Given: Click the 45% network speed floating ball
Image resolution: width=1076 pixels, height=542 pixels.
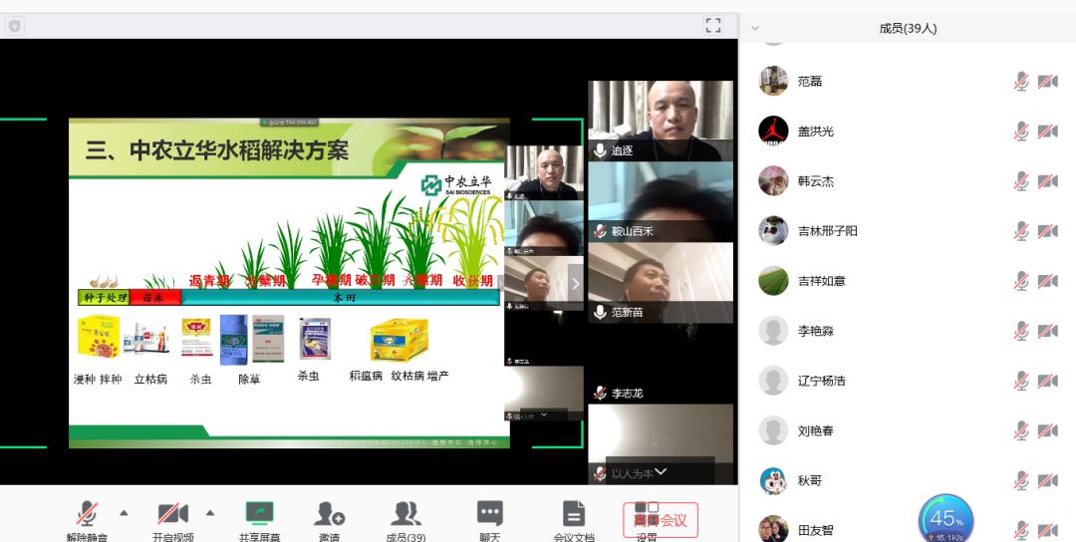Looking at the screenshot, I should point(945,520).
